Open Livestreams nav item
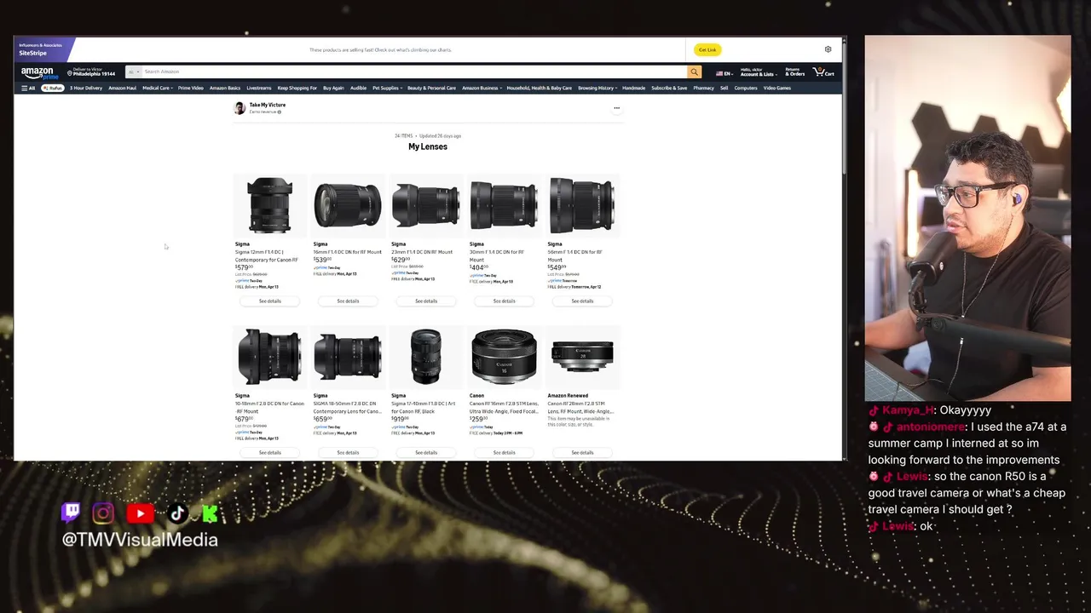Screen dimensions: 1091x613 259,88
